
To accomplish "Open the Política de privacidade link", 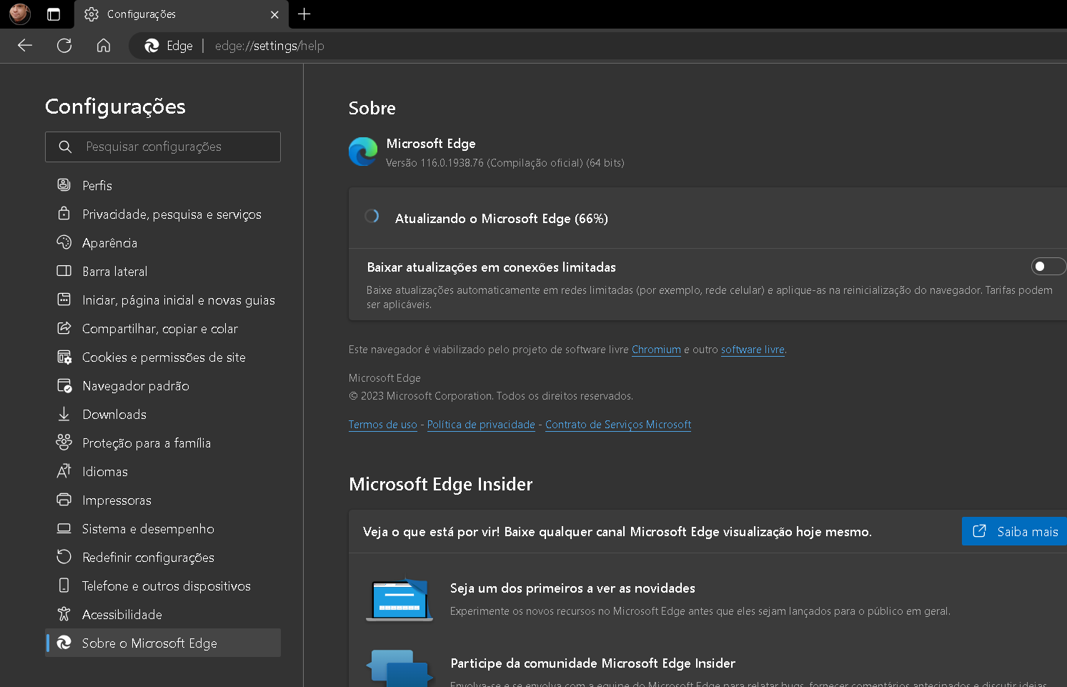I will 481,425.
